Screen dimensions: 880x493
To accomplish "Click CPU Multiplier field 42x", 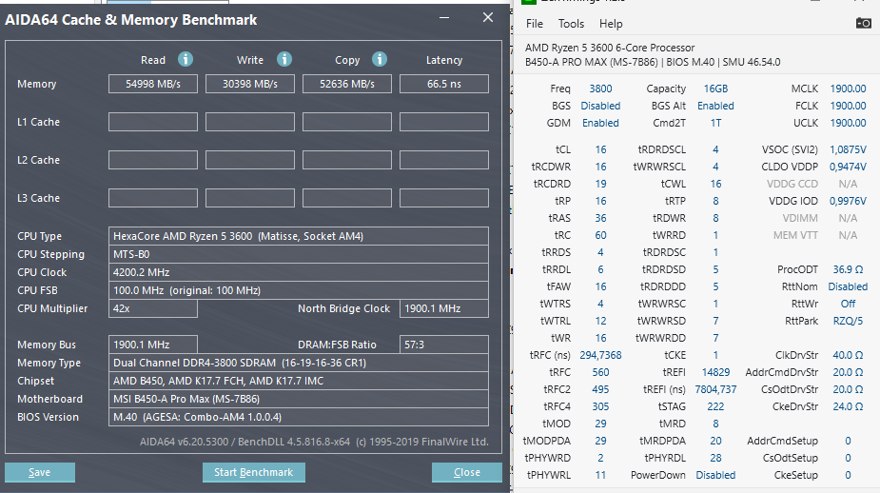I will (x=152, y=308).
